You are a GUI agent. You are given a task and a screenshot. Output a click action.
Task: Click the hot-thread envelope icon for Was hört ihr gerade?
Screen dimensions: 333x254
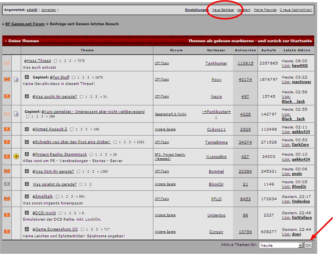pos(7,171)
